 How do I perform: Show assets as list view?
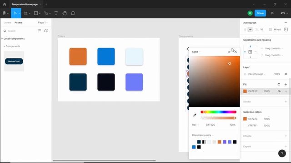[x=40, y=31]
